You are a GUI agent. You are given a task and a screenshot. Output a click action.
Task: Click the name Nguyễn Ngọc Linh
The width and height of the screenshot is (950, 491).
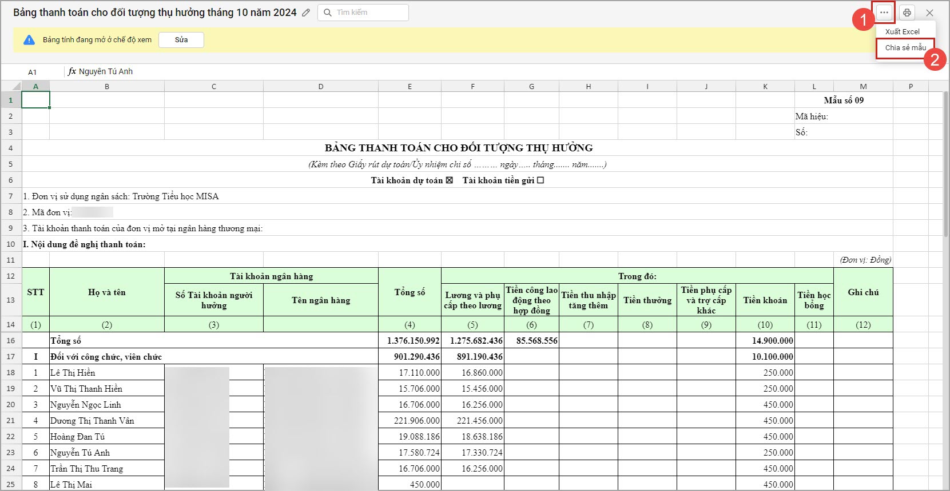point(86,405)
